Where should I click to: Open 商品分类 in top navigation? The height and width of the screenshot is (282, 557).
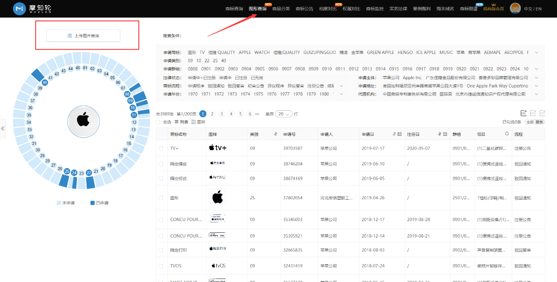[281, 9]
